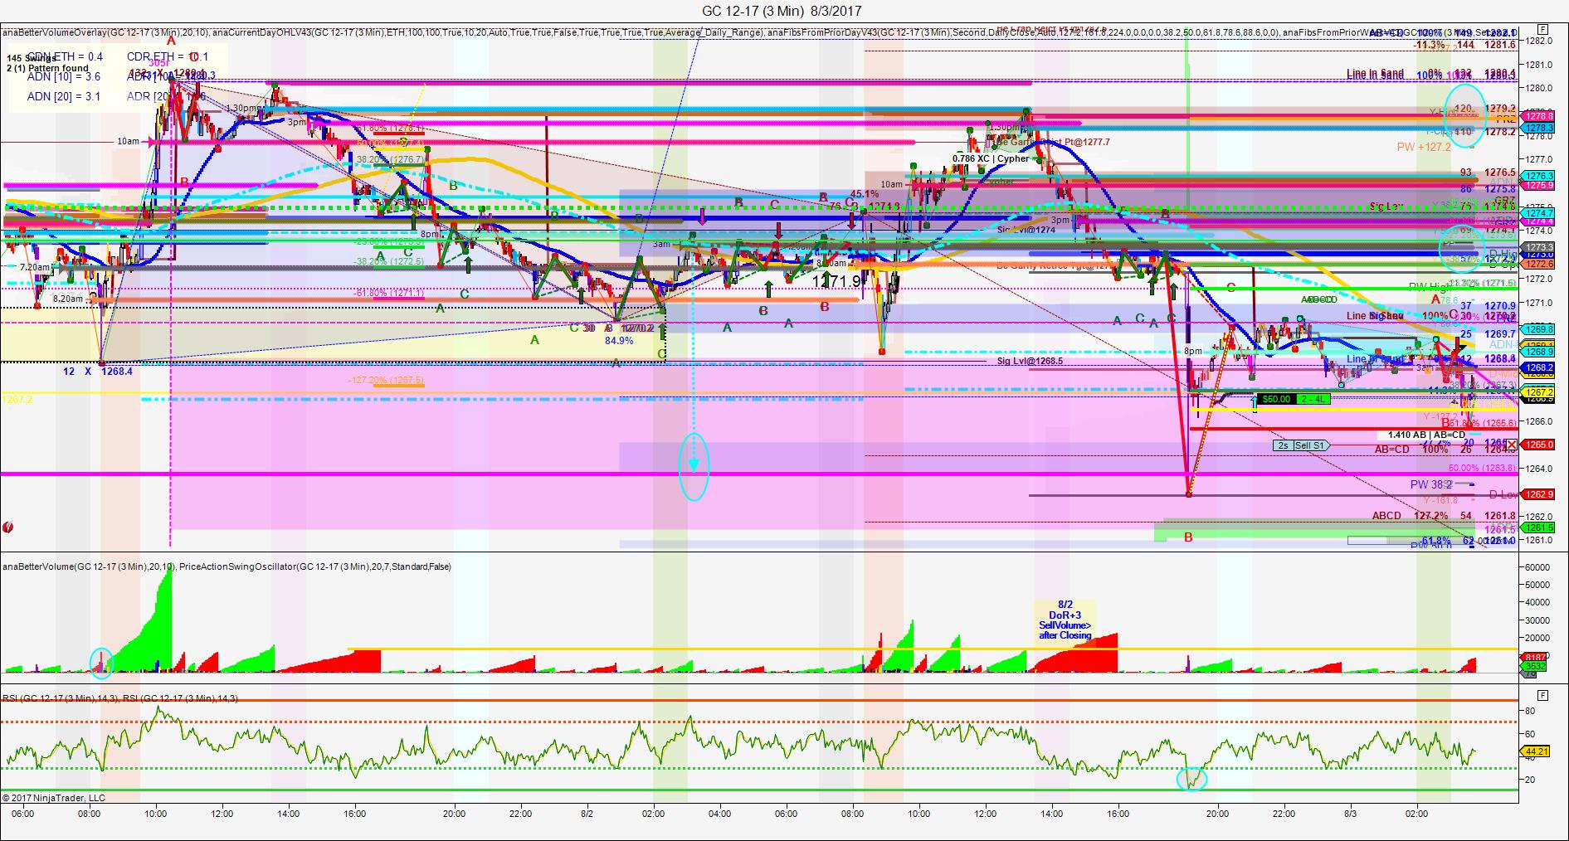This screenshot has height=841, width=1569.
Task: Click the F fixed-scale marker in RSI panel
Action: [x=1542, y=694]
